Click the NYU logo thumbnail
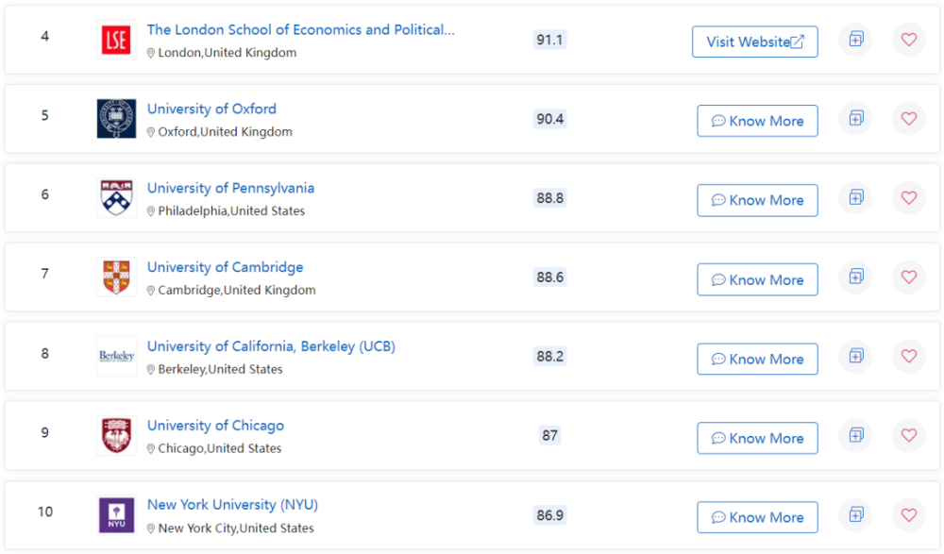Viewport: 944px width, 554px height. tap(116, 515)
